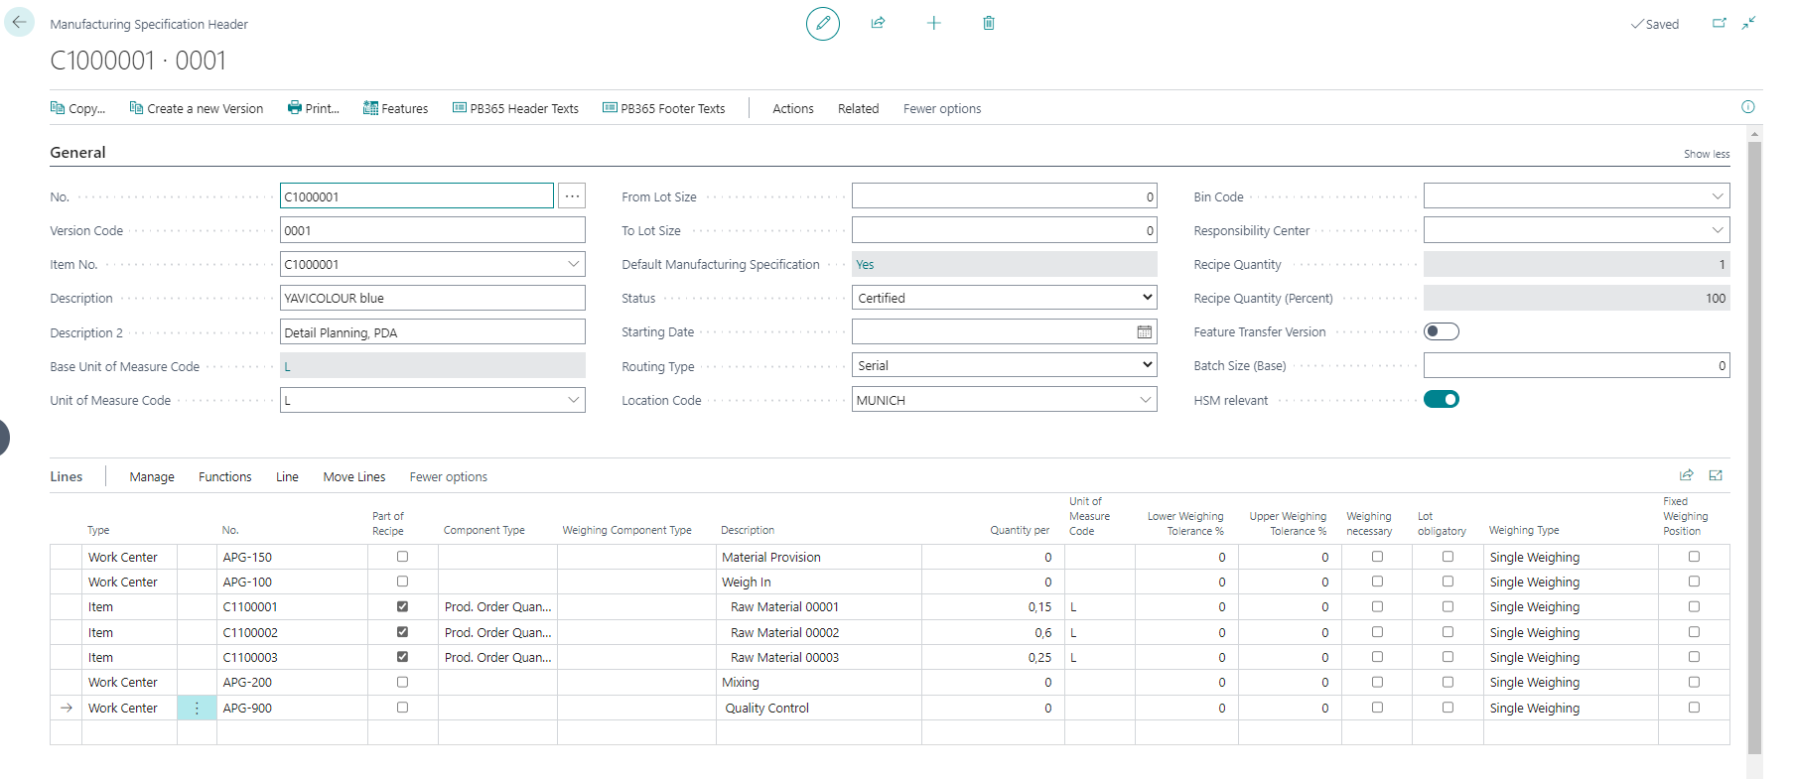Expand Bin Code dropdown
This screenshot has height=779, width=1793.
coord(1718,196)
